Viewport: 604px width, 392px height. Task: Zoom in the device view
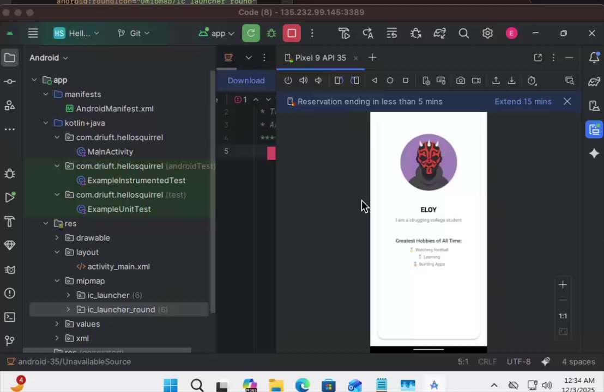[563, 285]
